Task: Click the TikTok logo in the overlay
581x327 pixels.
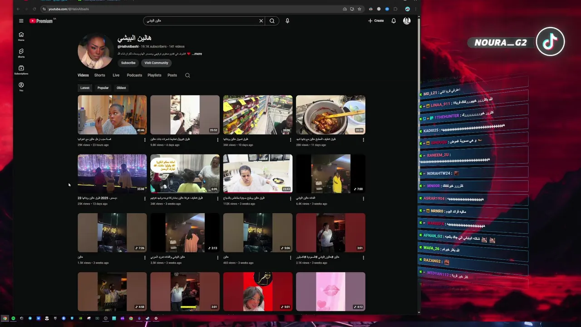Action: click(x=550, y=42)
